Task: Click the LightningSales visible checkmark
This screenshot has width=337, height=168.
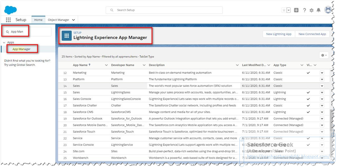Action: click(308, 92)
